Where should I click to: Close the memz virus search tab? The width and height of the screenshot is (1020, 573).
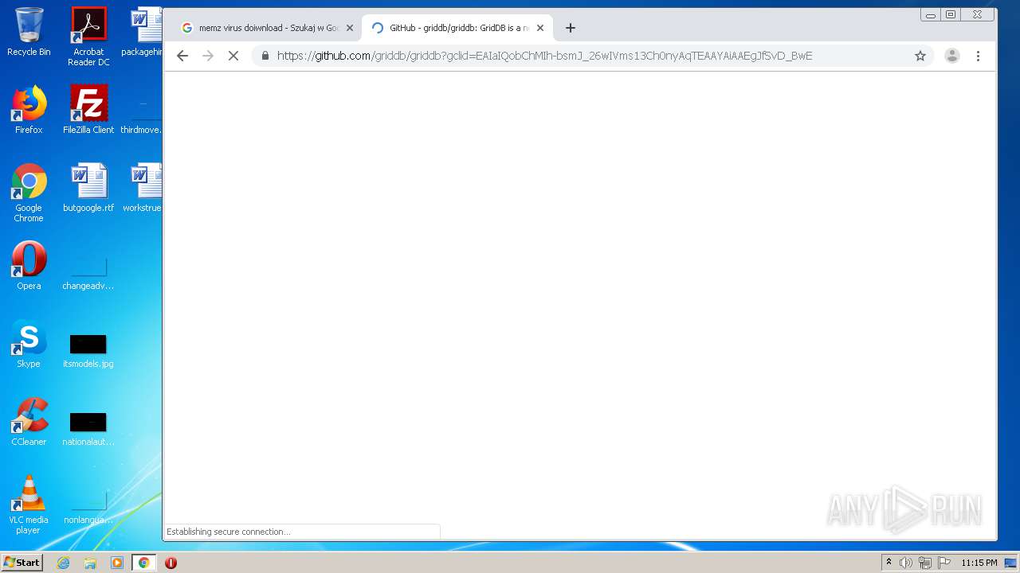point(349,28)
